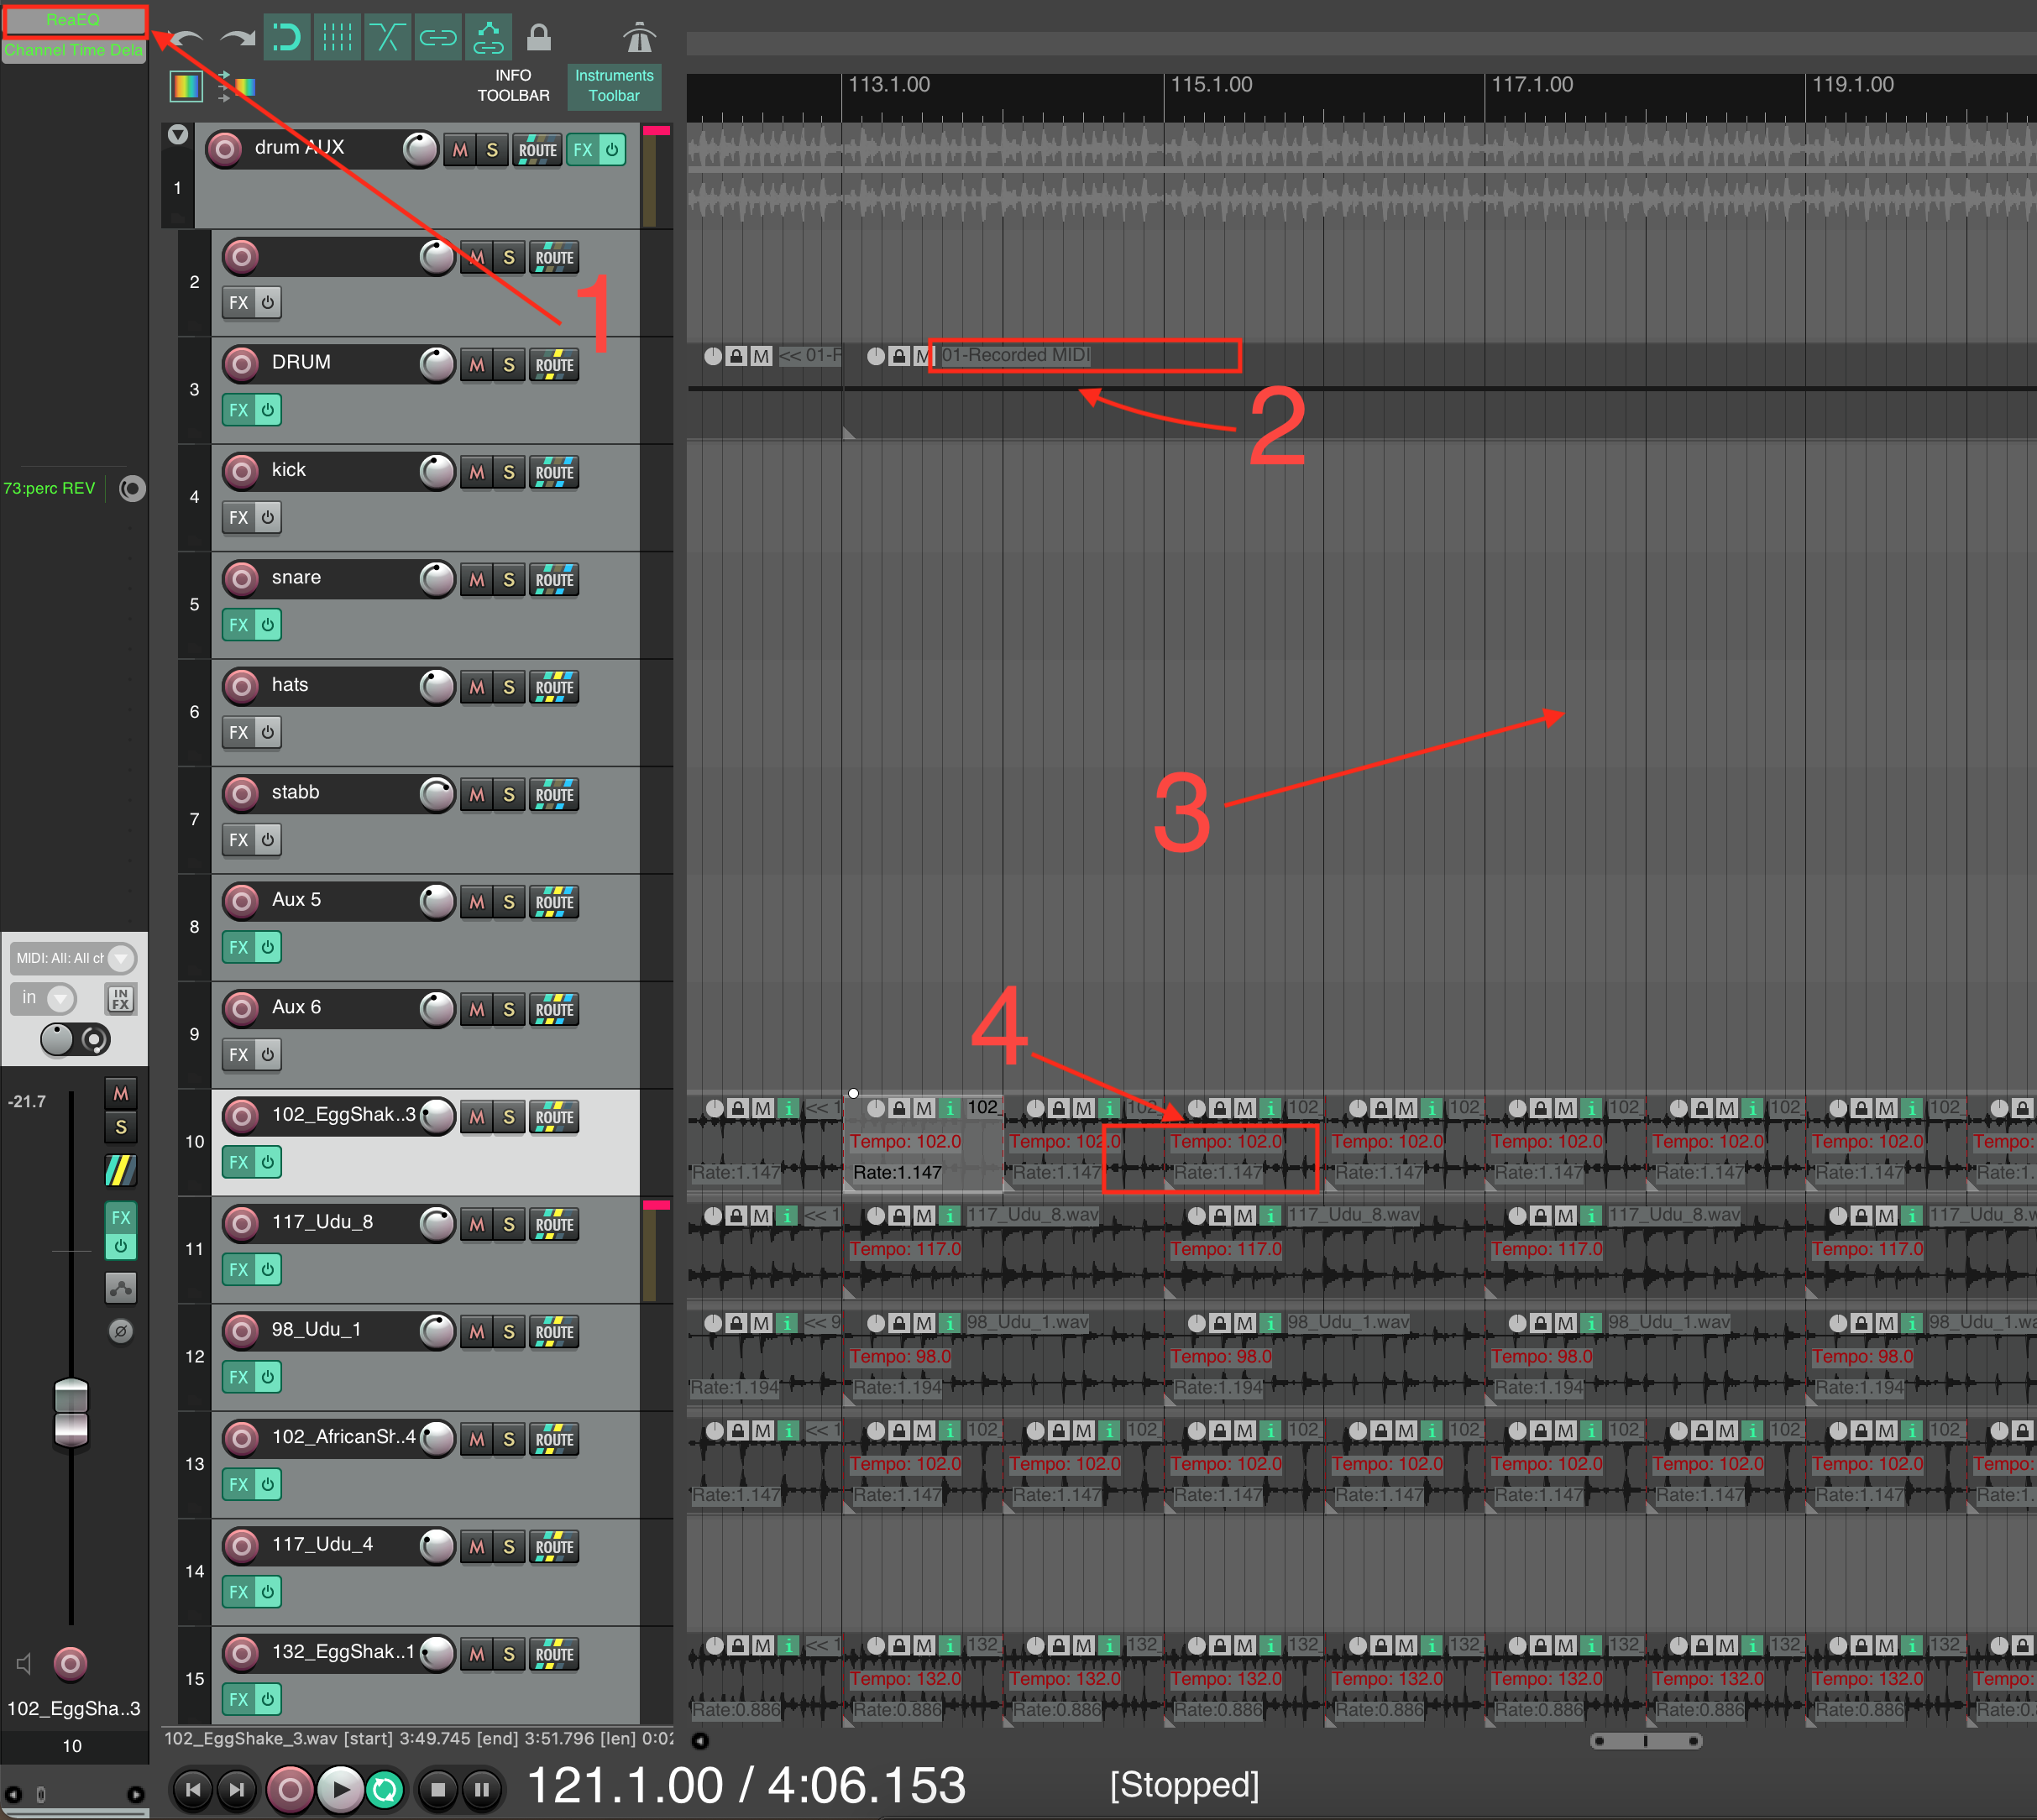Mute the hats track
Image resolution: width=2037 pixels, height=1820 pixels.
pos(477,688)
